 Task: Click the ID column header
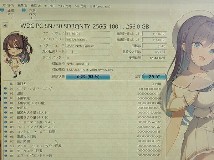click(12, 84)
